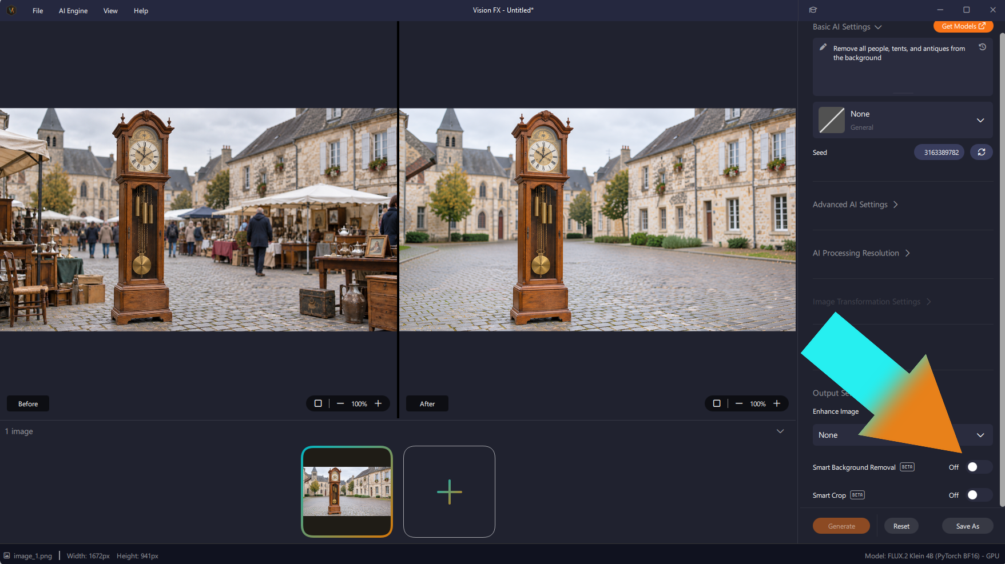Click the image_1.png filename in status bar
Screen dimensions: 1005x564
click(33, 556)
